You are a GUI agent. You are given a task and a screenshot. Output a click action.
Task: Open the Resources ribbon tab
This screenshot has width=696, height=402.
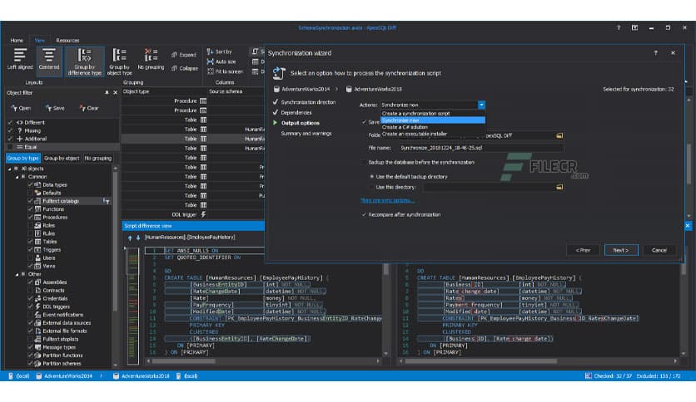(67, 41)
